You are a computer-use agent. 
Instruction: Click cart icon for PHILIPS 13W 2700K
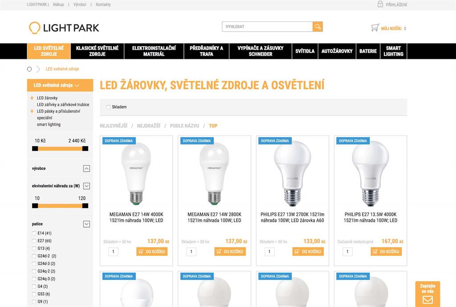(x=297, y=251)
